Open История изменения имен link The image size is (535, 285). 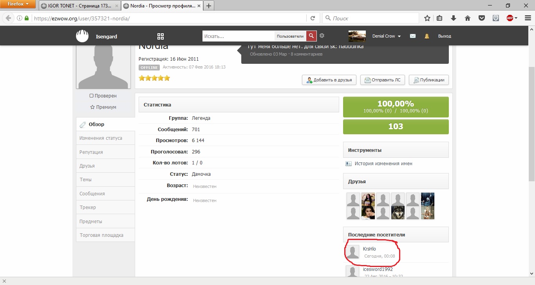click(383, 164)
